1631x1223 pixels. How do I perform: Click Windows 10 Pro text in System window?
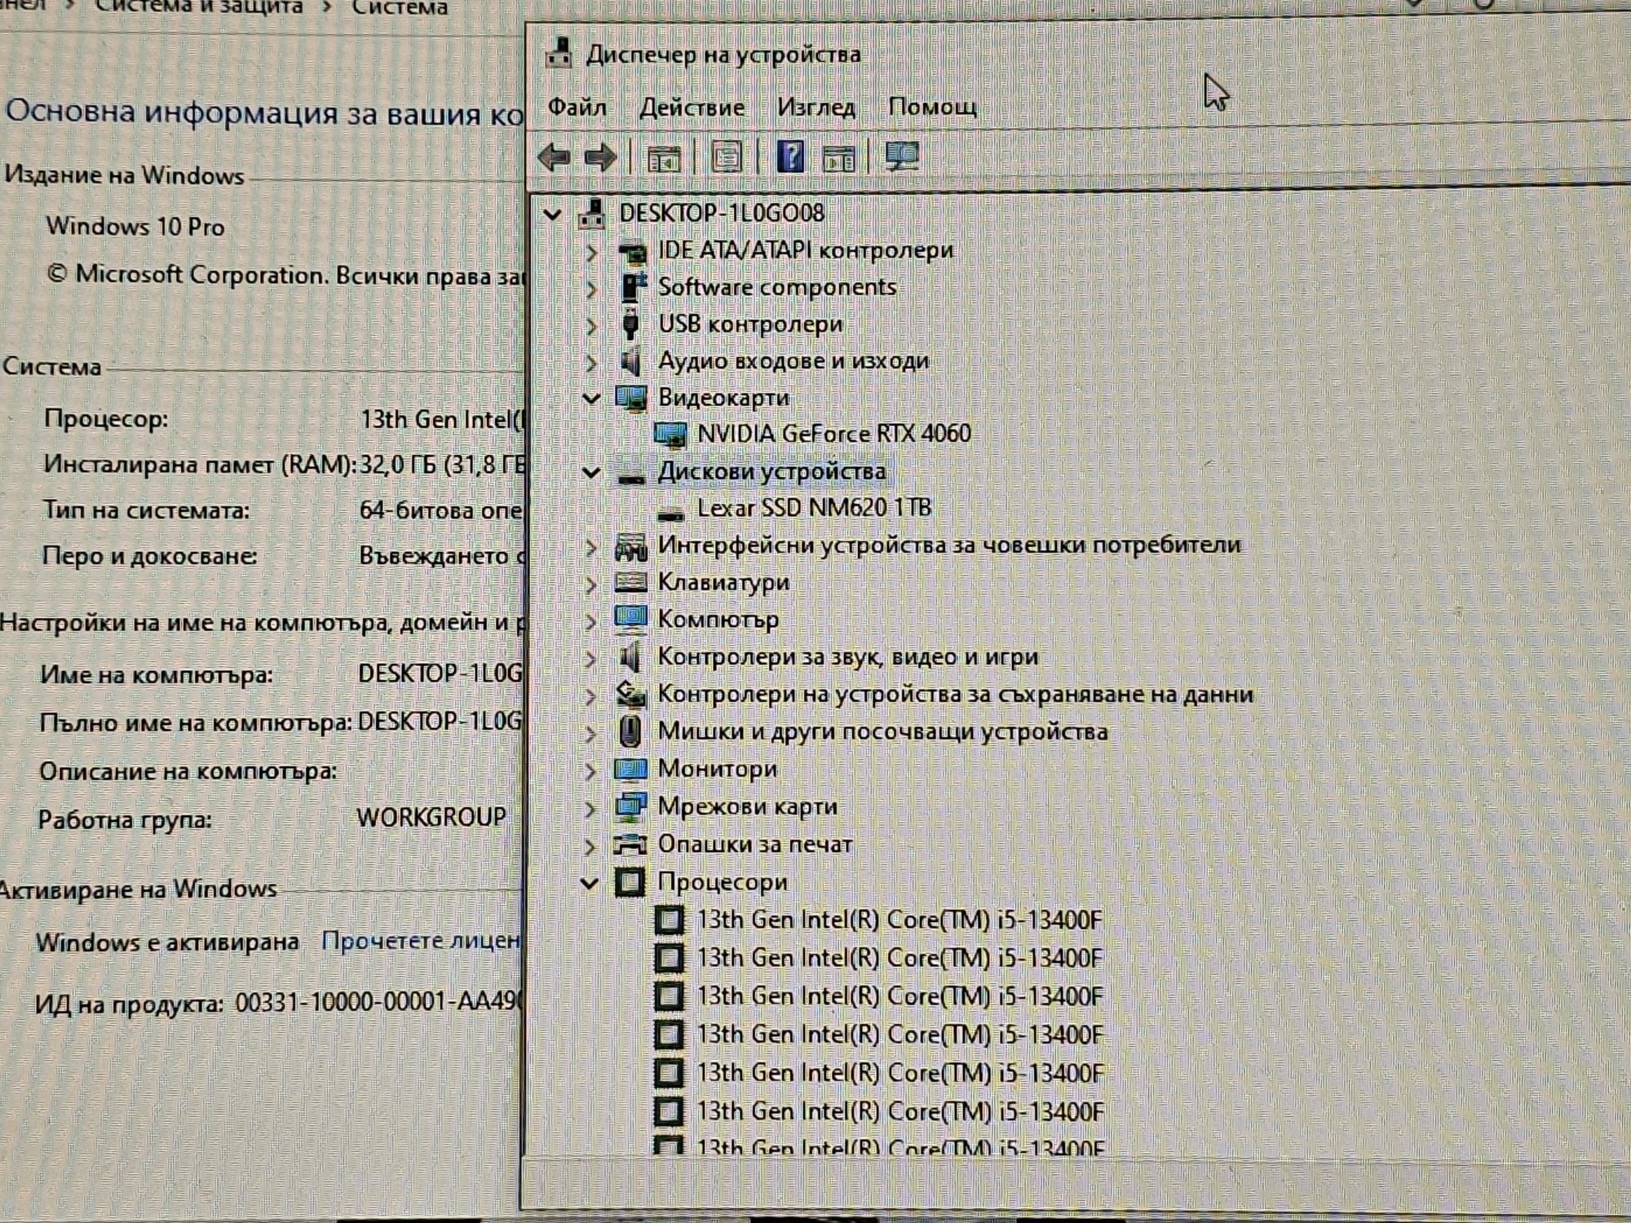[135, 226]
